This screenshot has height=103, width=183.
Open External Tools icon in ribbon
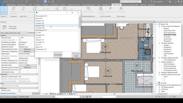coord(13,9)
